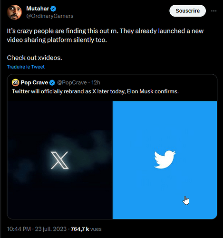
Task: Click Traduire le Tweet link
Action: tap(26, 67)
